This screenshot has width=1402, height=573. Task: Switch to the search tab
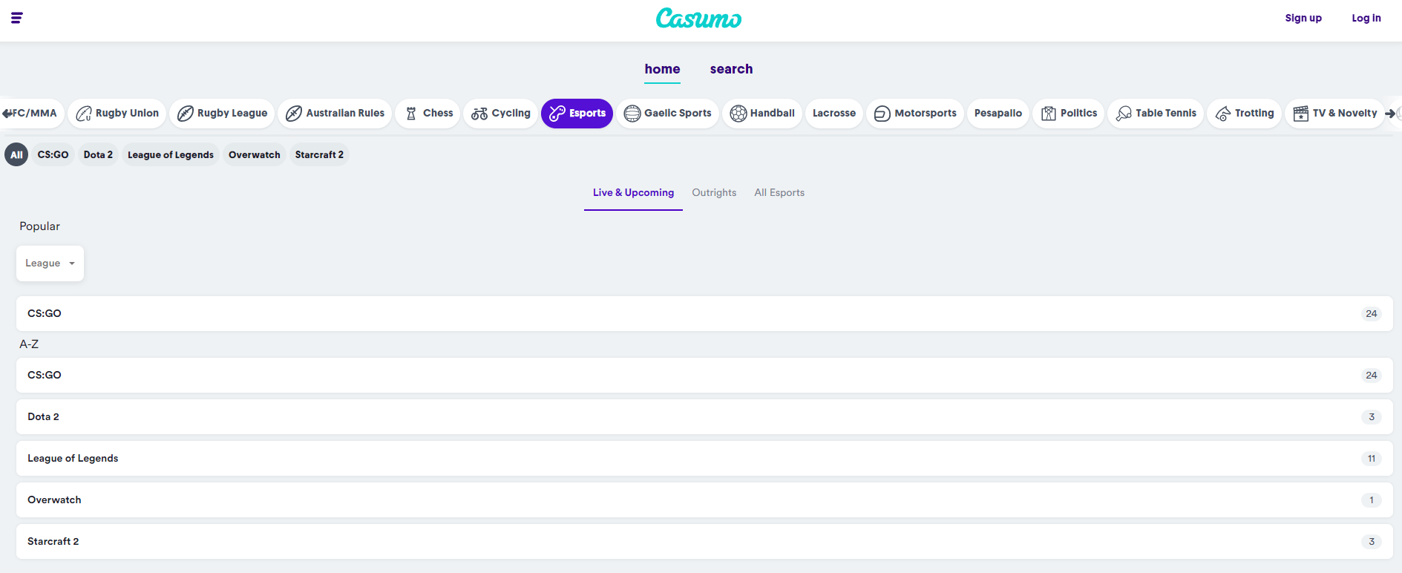coord(731,69)
